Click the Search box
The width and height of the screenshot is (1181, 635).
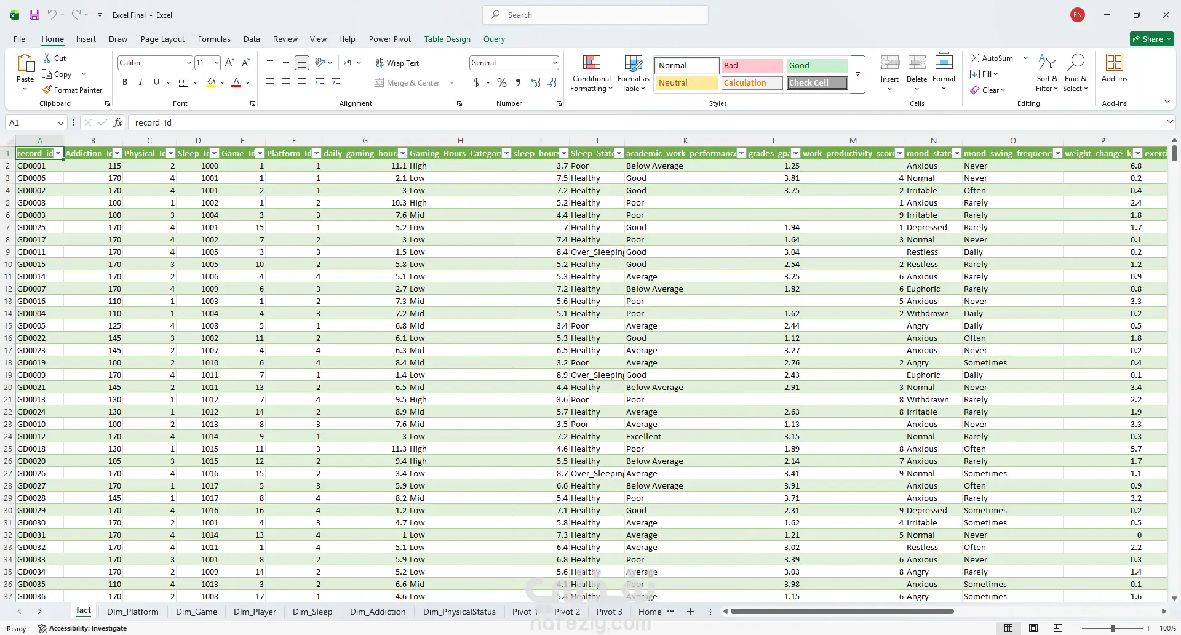(x=595, y=15)
